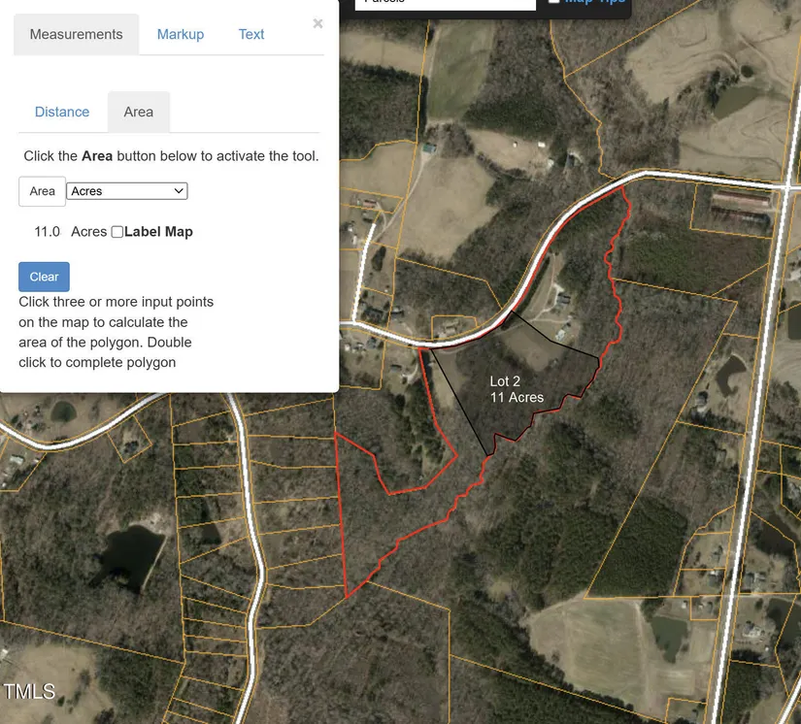Open the Text tab

coord(251,34)
